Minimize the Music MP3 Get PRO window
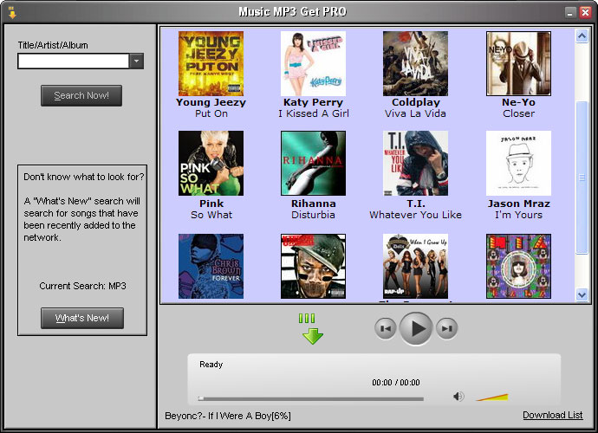Screen dimensions: 598x433 click(x=570, y=13)
